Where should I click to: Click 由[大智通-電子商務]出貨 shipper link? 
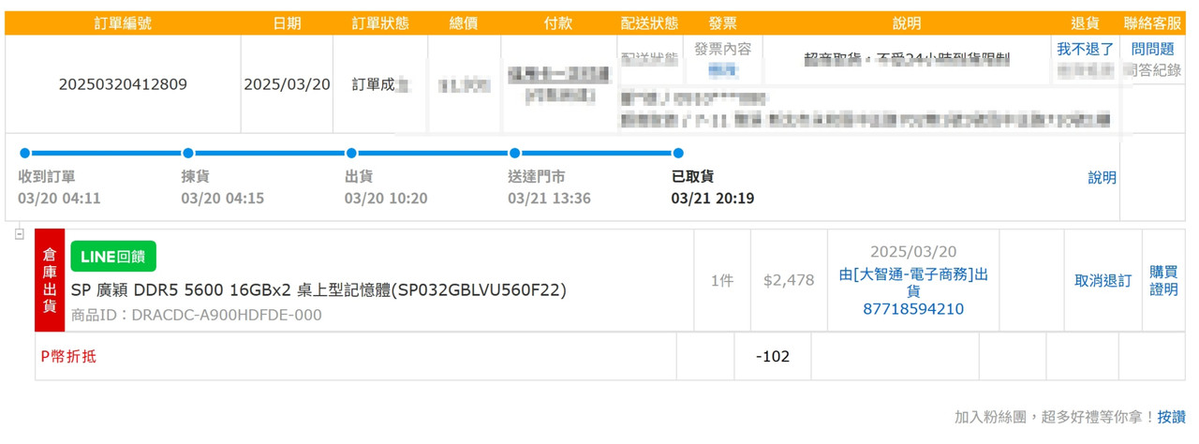click(913, 283)
